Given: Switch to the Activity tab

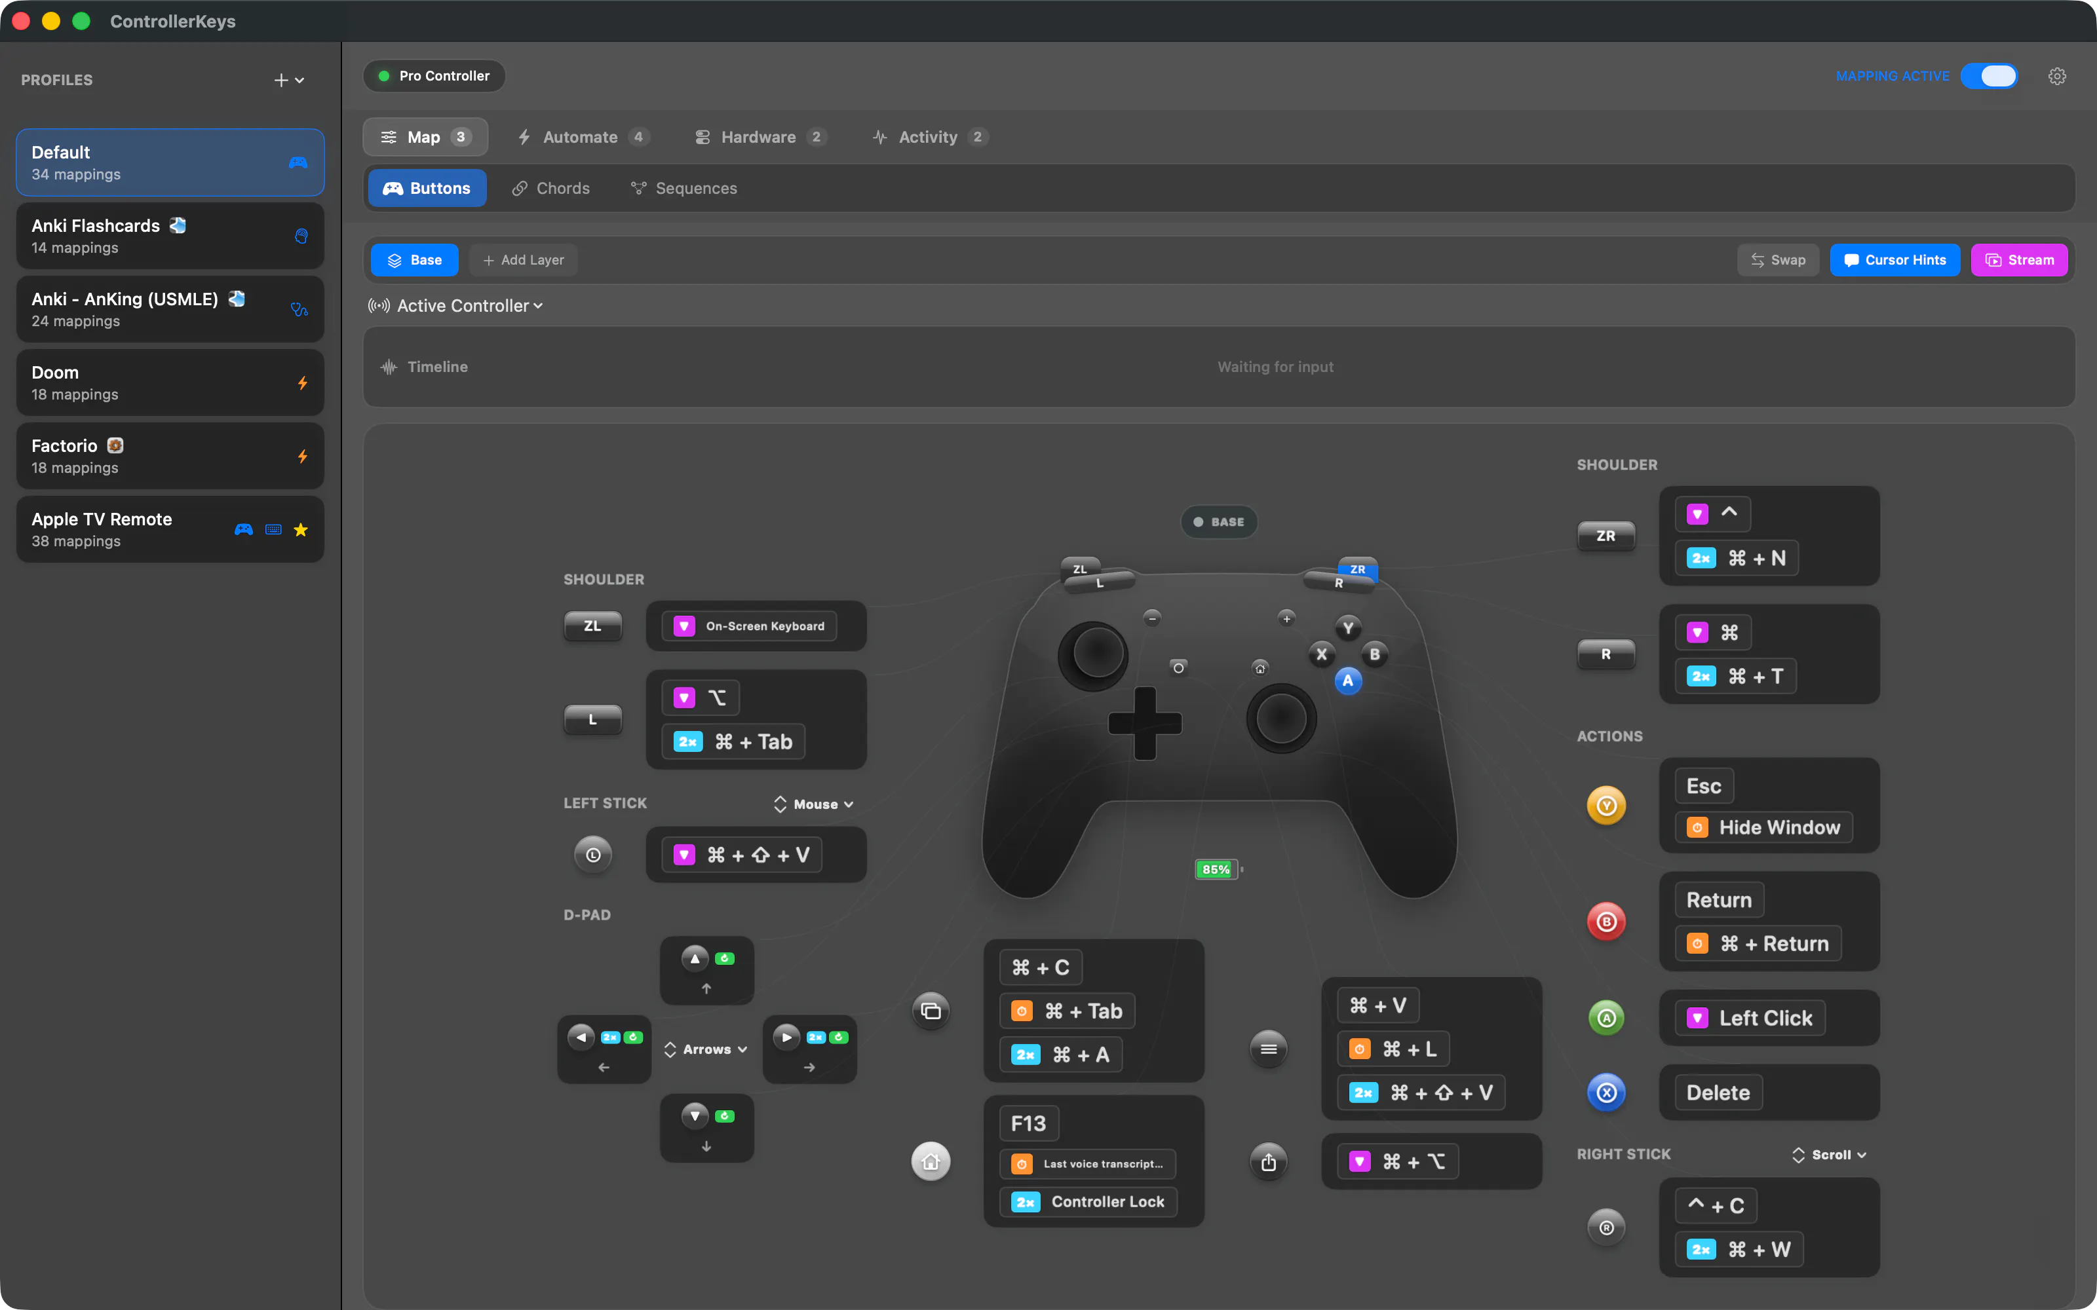Looking at the screenshot, I should click(x=930, y=137).
